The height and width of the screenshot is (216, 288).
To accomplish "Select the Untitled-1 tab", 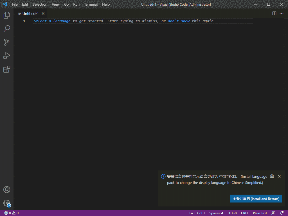I will click(30, 13).
